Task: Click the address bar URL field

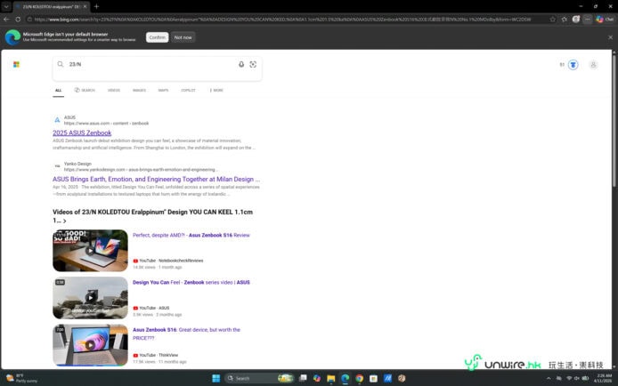Action: coord(281,19)
